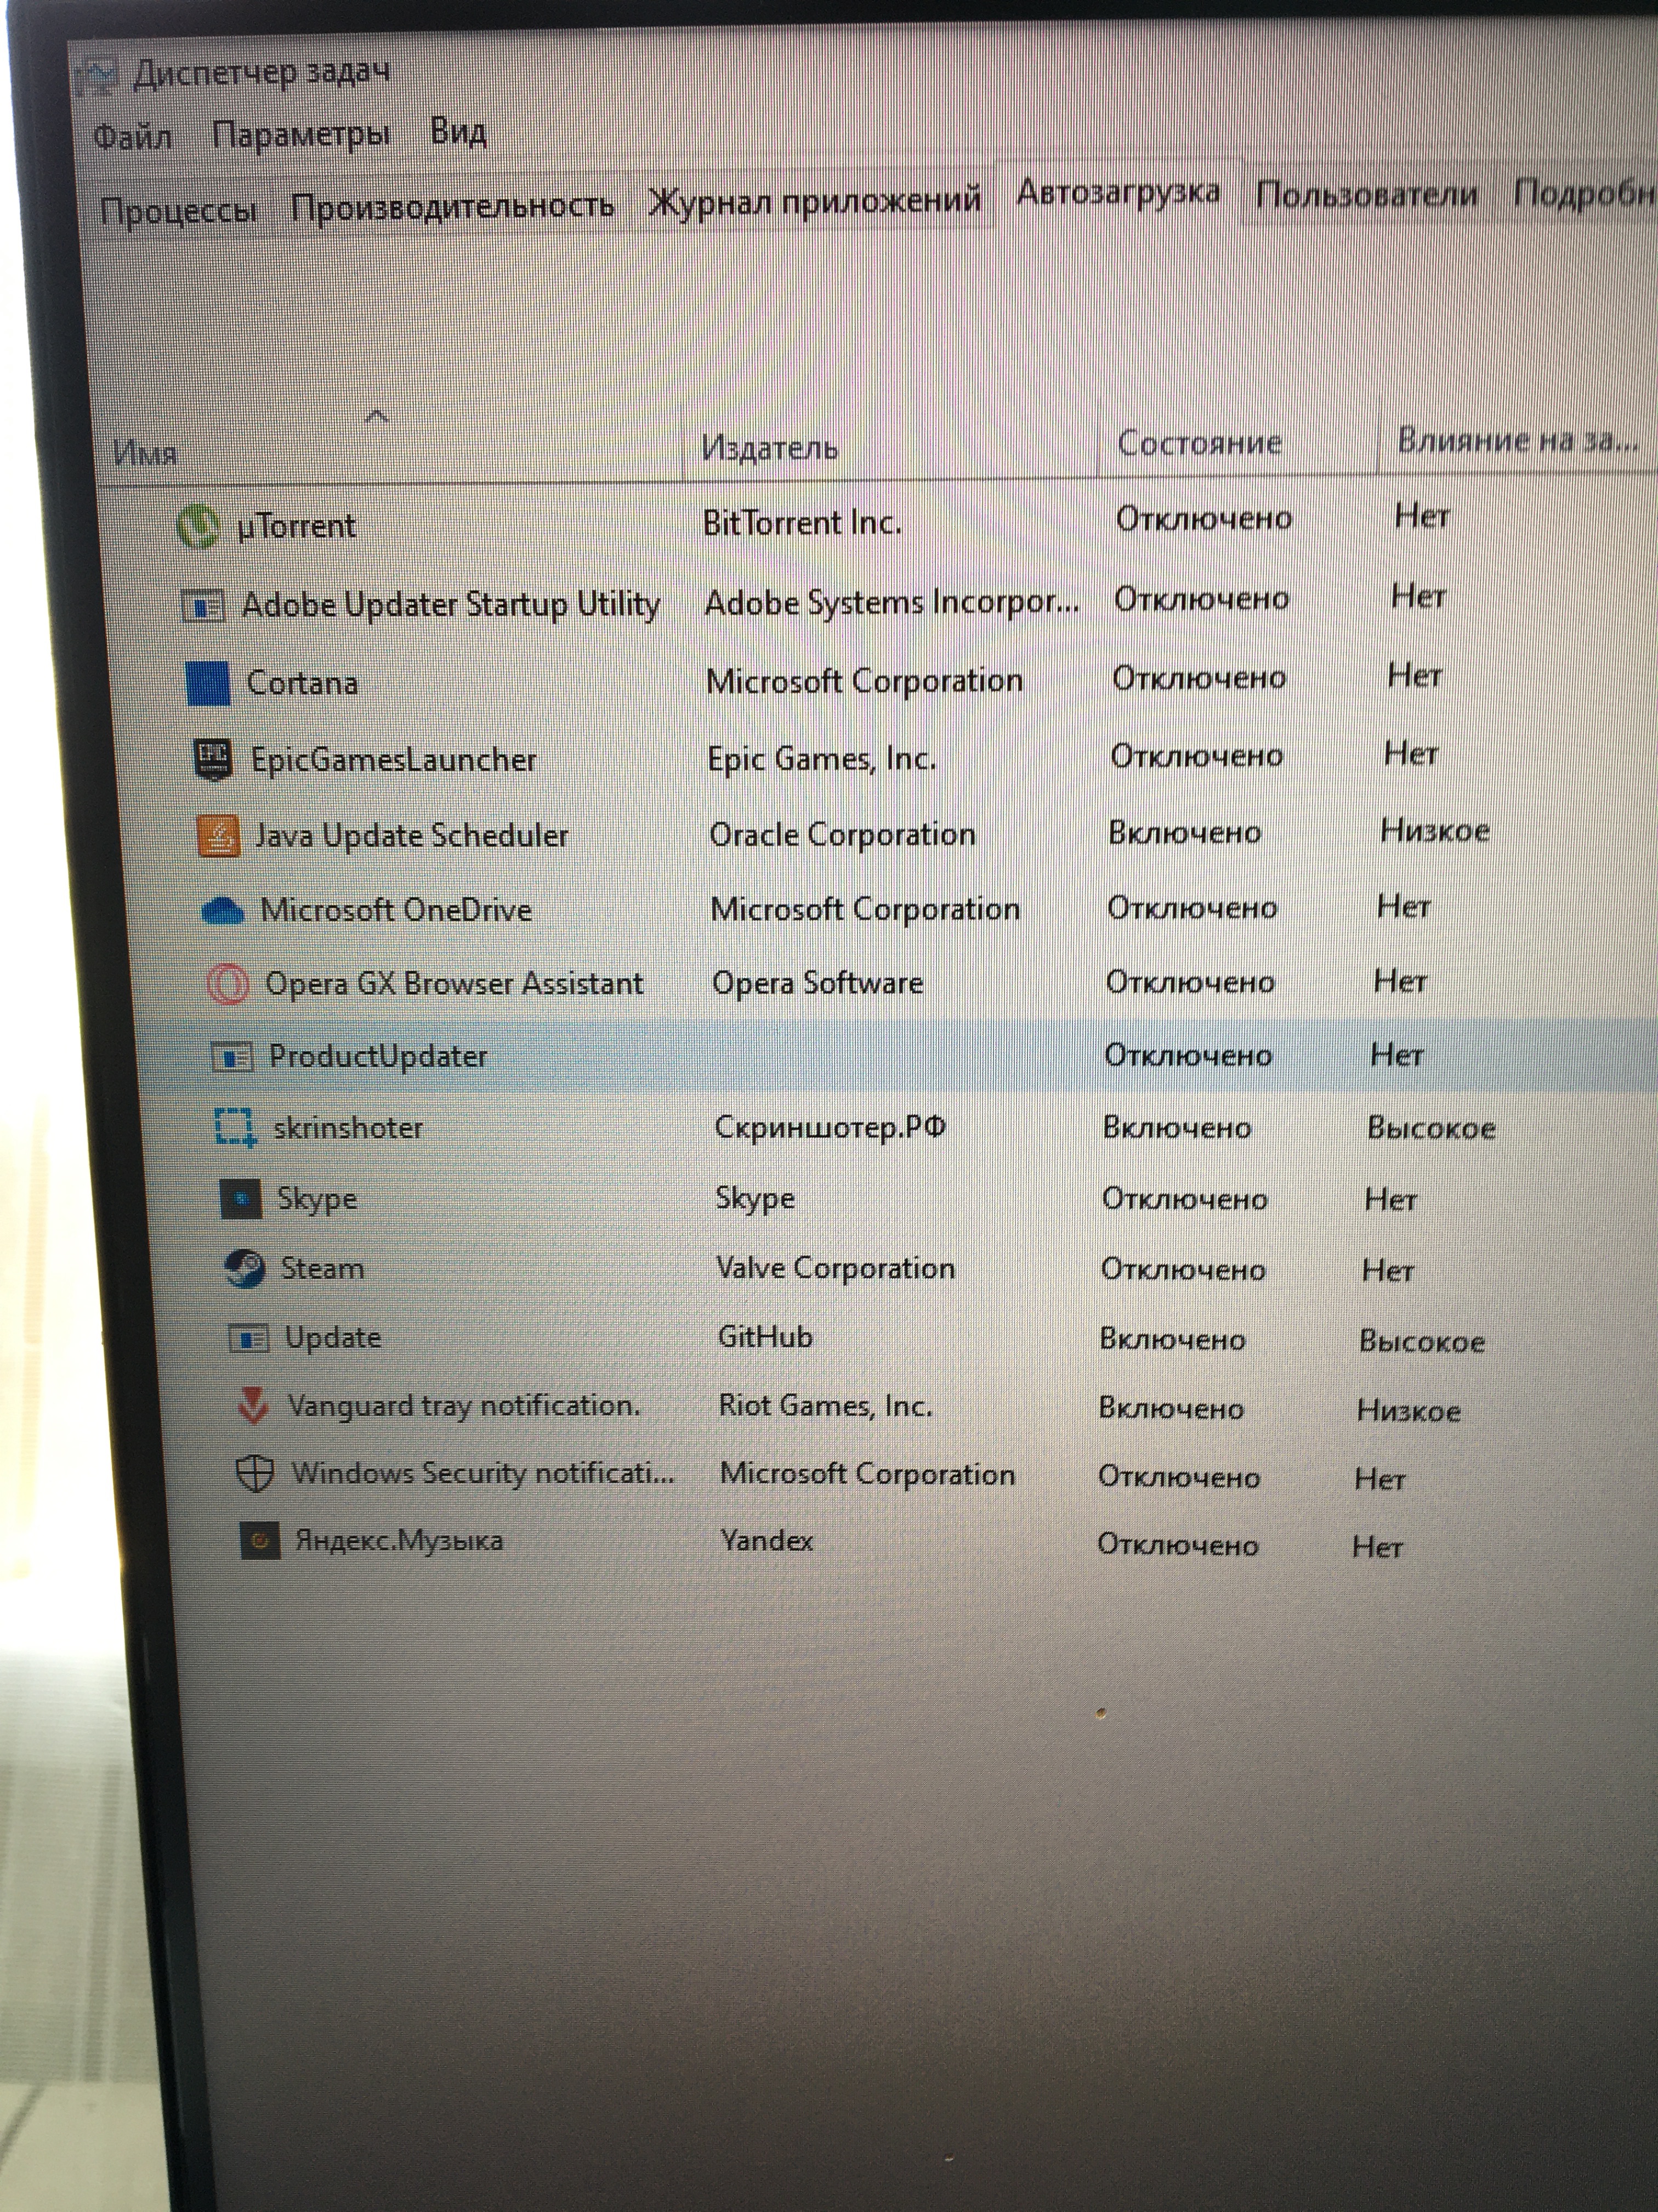
Task: Click the GitHub Update entry icon
Action: 249,1338
